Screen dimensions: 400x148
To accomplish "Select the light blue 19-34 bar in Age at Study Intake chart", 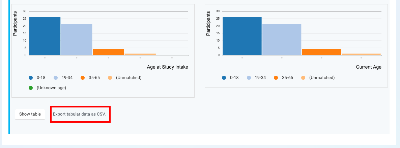I will pos(77,40).
